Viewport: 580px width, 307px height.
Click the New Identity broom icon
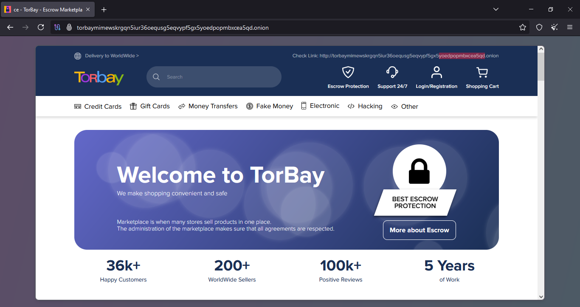[x=555, y=27]
